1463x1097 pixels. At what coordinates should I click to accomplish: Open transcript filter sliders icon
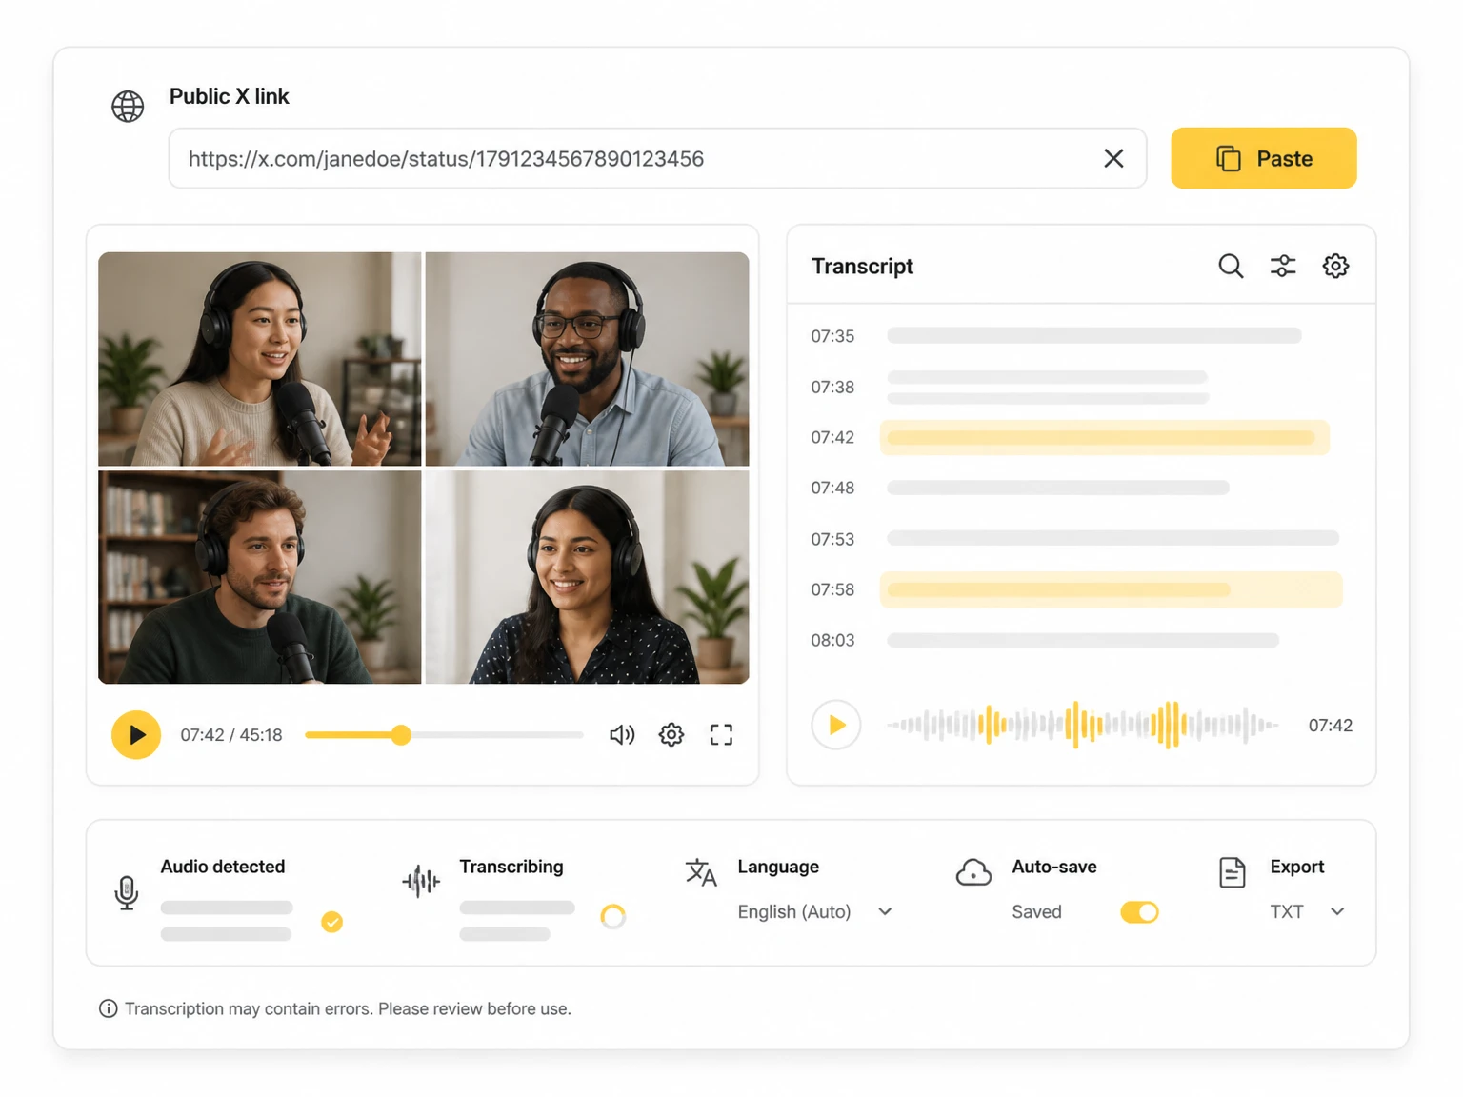pyautogui.click(x=1283, y=266)
